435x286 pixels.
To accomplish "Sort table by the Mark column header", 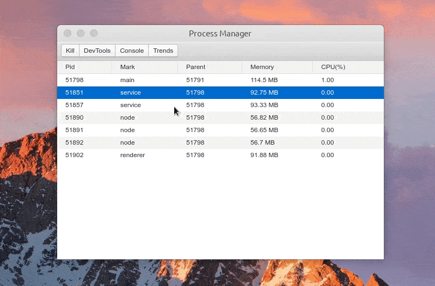I will (145, 67).
